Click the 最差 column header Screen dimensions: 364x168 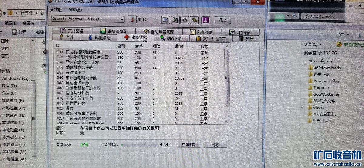click(x=139, y=46)
